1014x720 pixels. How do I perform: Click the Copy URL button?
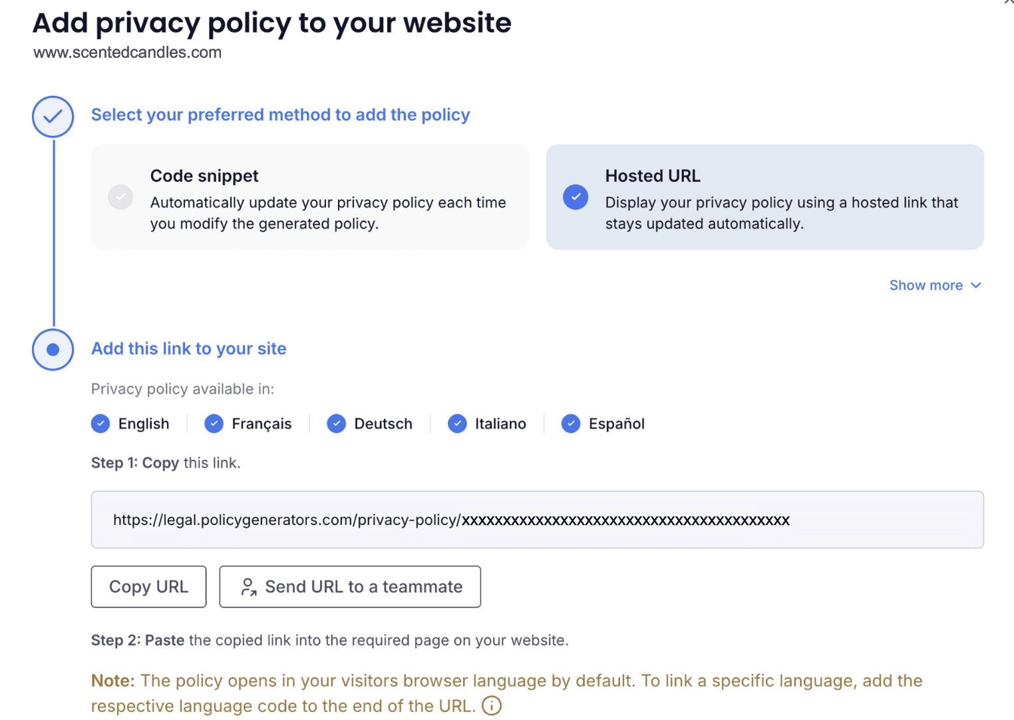(x=149, y=587)
